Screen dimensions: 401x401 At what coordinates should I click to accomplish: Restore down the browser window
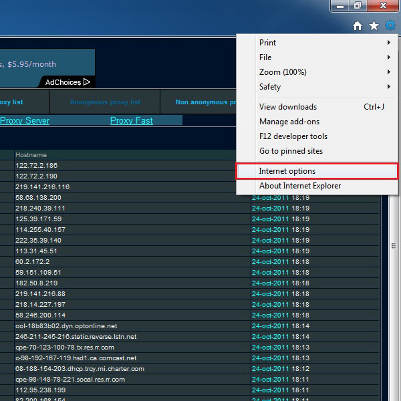click(x=358, y=5)
